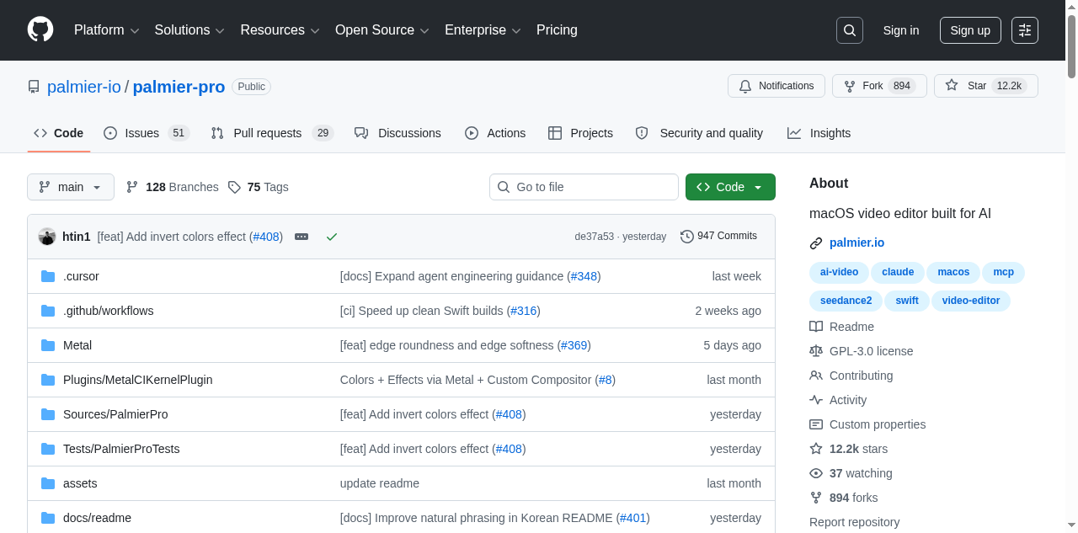The image size is (1078, 533).
Task: Open the Discussions tab
Action: [x=398, y=133]
